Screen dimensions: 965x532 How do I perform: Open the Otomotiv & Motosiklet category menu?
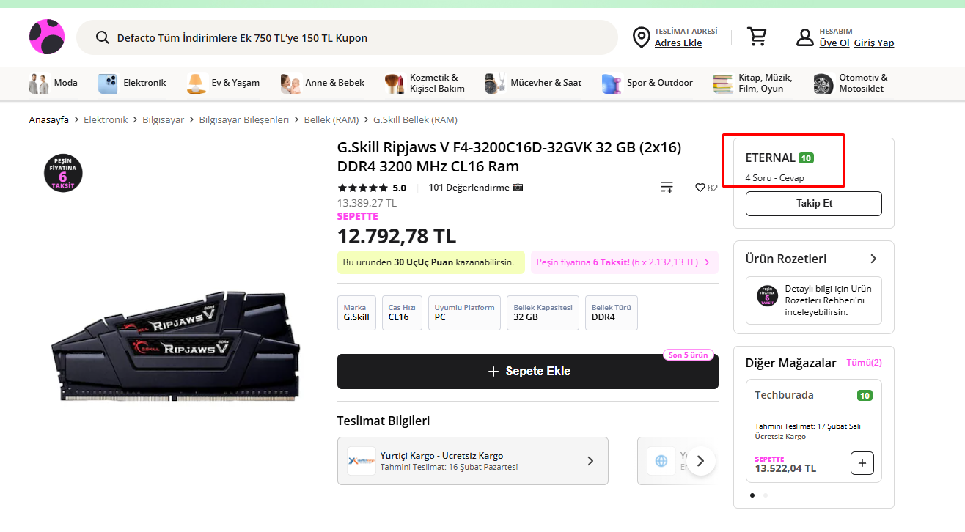[x=851, y=84]
